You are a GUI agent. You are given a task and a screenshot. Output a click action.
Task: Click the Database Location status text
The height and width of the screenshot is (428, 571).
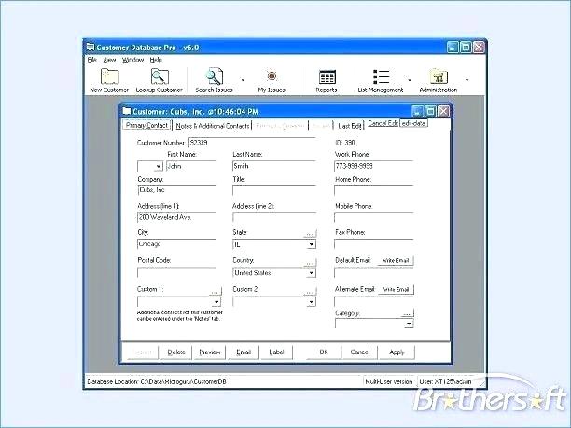157,381
